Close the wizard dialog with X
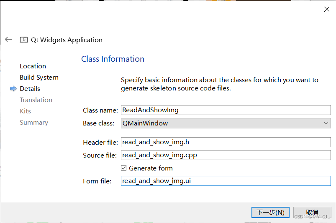The image size is (336, 223). pyautogui.click(x=326, y=9)
